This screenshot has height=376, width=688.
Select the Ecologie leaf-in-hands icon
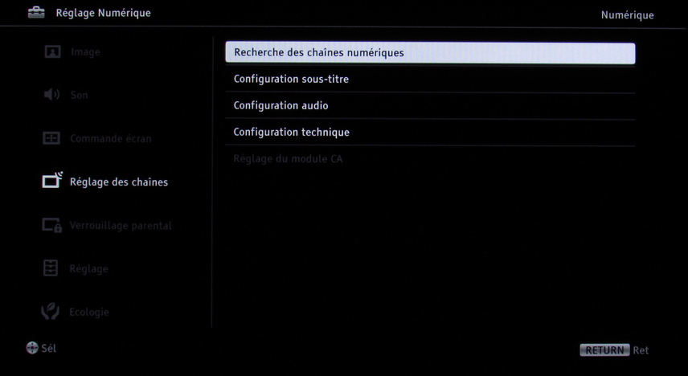(51, 311)
